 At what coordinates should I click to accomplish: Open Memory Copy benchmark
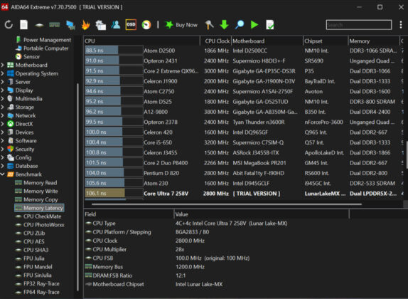tap(36, 199)
